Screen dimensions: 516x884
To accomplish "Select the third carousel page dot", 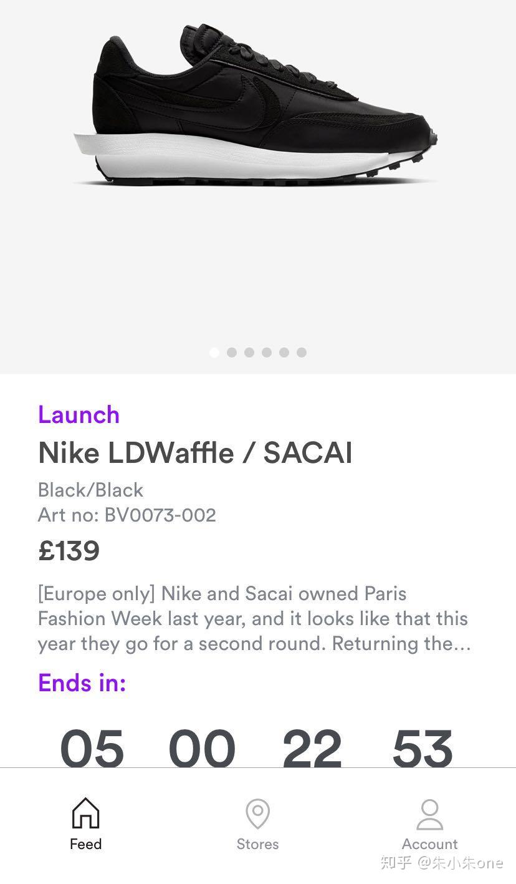I will coord(249,352).
